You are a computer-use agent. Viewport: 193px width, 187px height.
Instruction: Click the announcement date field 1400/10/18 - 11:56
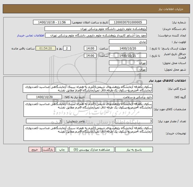pos(52,22)
